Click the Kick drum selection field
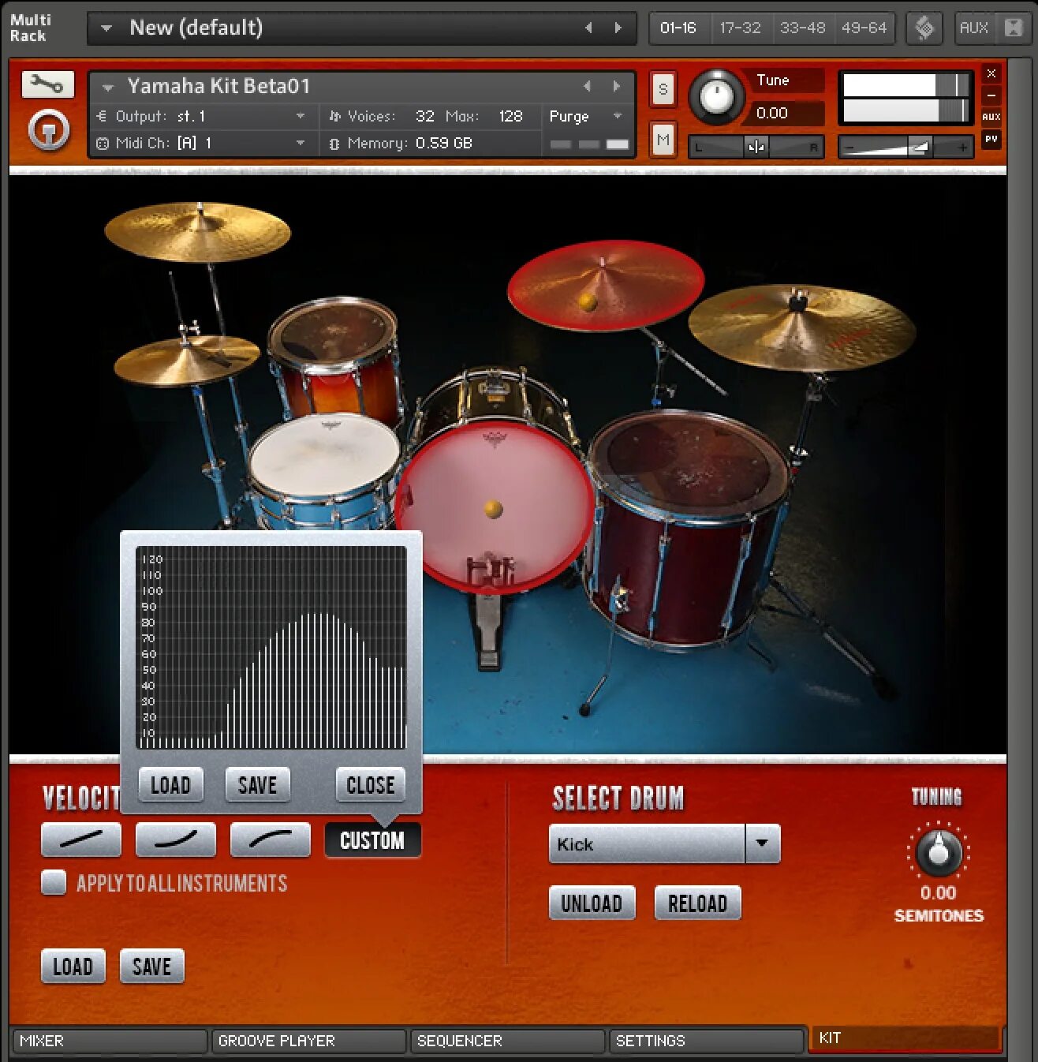The image size is (1038, 1062). pyautogui.click(x=647, y=843)
